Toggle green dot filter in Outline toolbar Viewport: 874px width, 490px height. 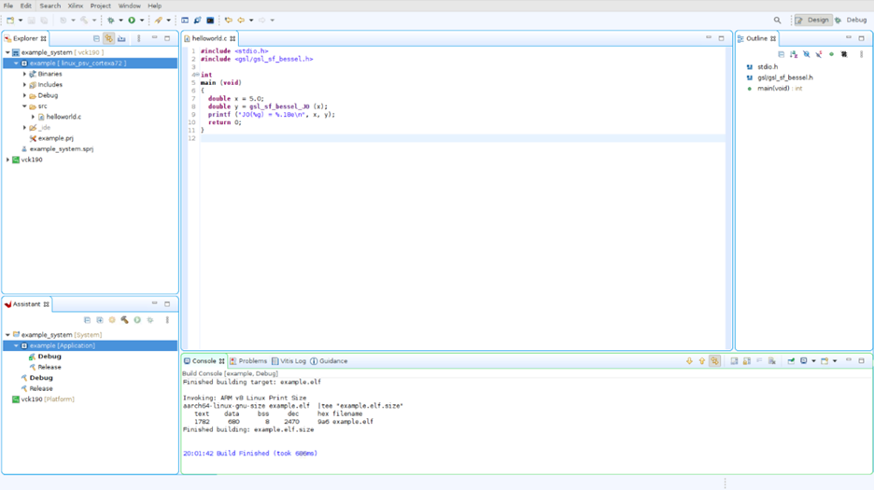(832, 55)
